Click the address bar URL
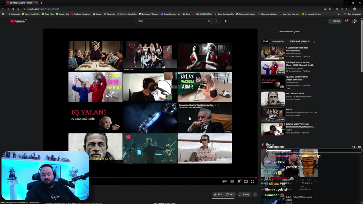 click(43, 9)
